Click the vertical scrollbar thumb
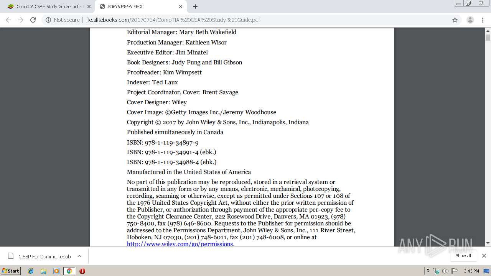This screenshot has width=491, height=276. (x=488, y=38)
